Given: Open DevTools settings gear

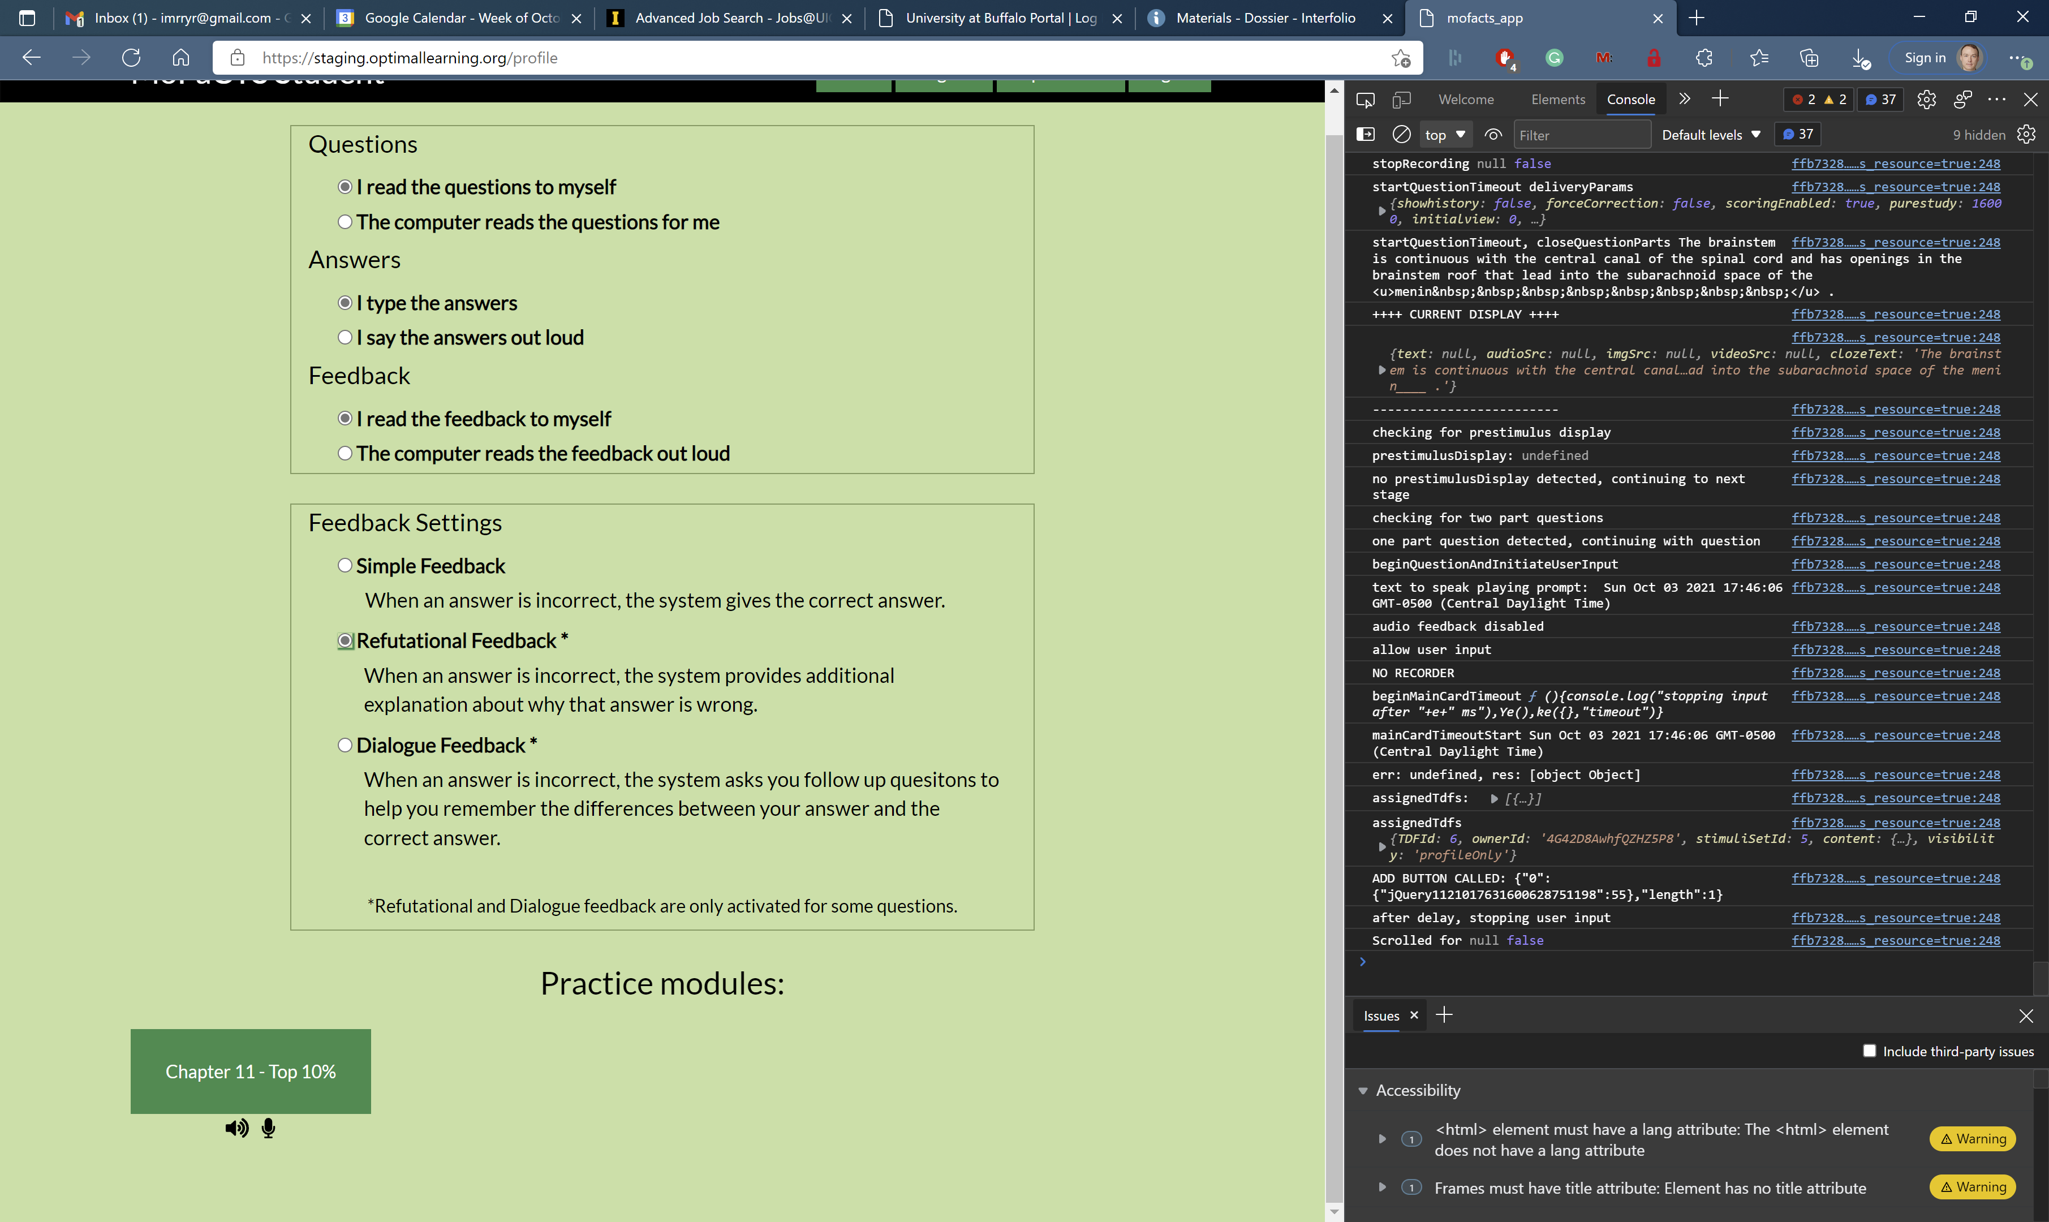Looking at the screenshot, I should coord(1926,99).
